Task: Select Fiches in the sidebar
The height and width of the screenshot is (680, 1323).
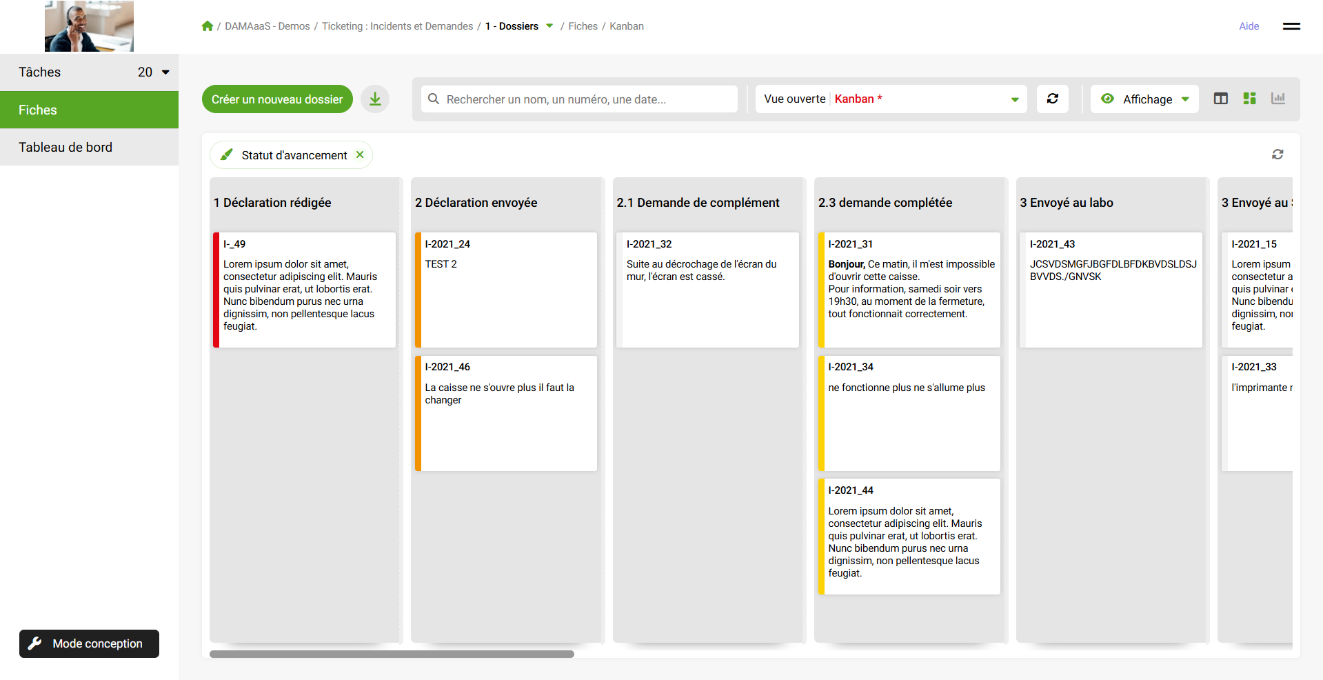Action: [x=38, y=110]
